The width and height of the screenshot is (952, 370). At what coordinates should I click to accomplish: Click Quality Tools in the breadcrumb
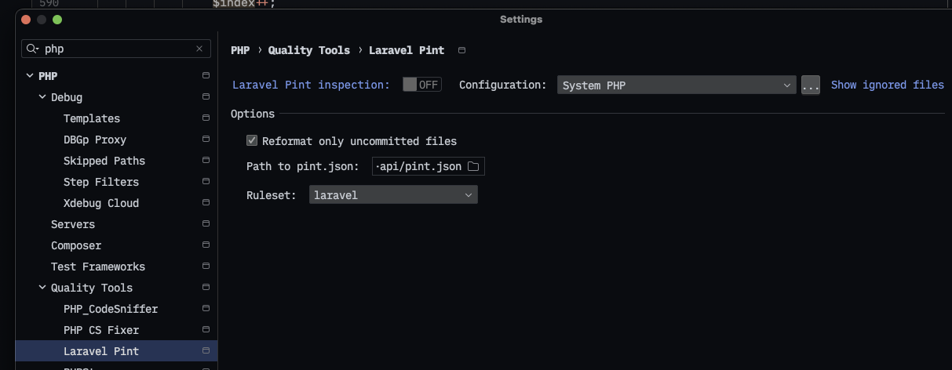pyautogui.click(x=309, y=50)
